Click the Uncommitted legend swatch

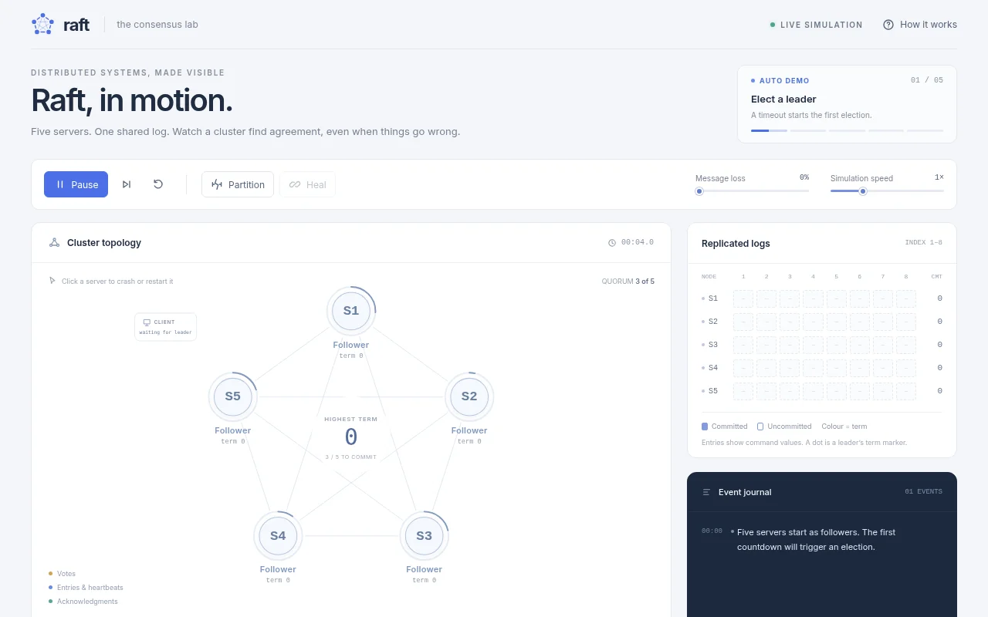pos(760,427)
